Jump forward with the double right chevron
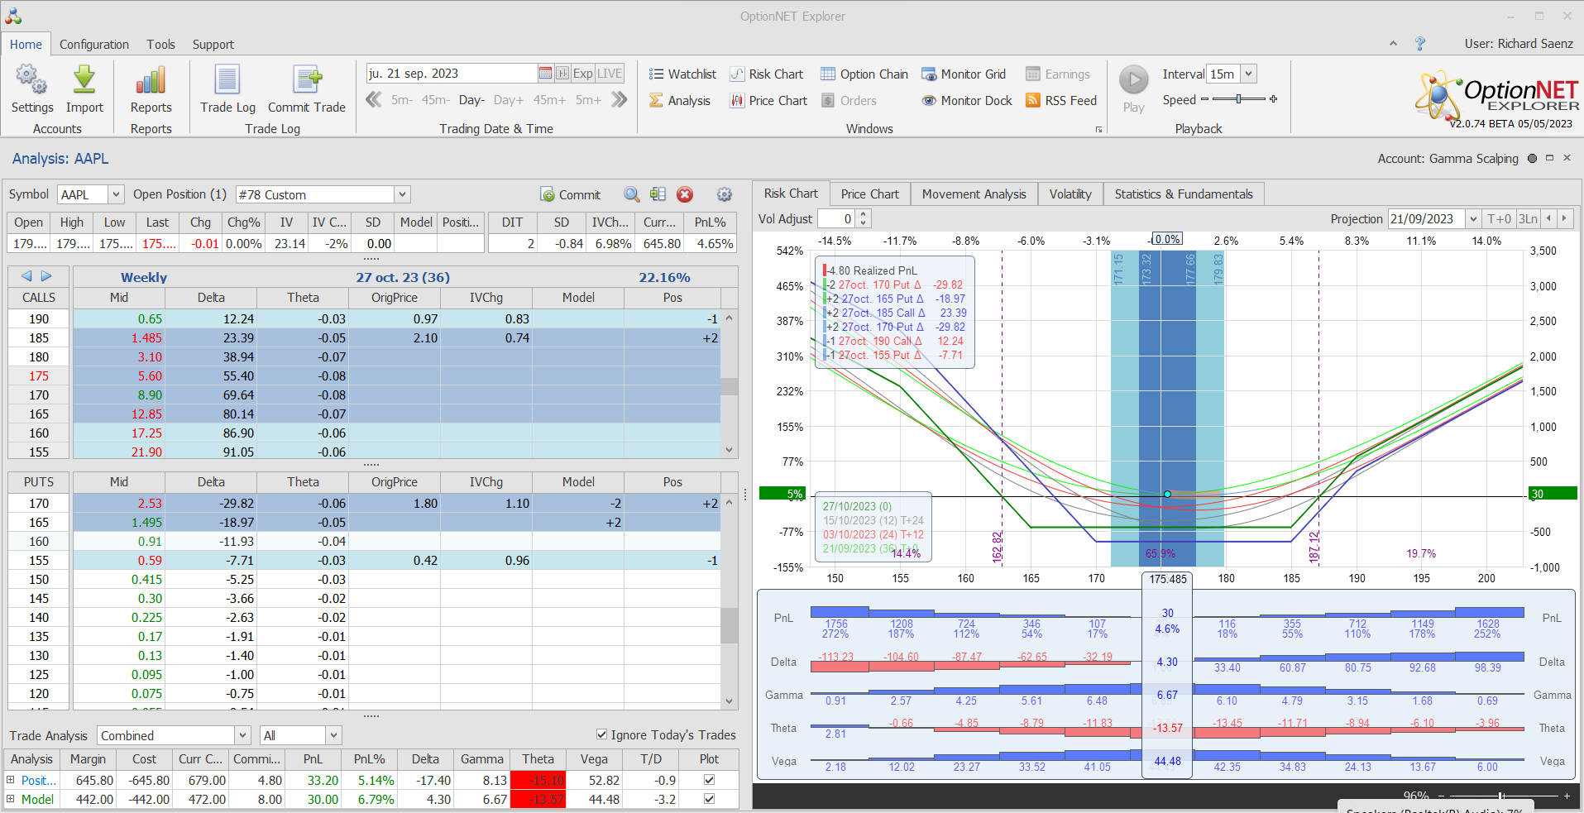 (x=619, y=100)
